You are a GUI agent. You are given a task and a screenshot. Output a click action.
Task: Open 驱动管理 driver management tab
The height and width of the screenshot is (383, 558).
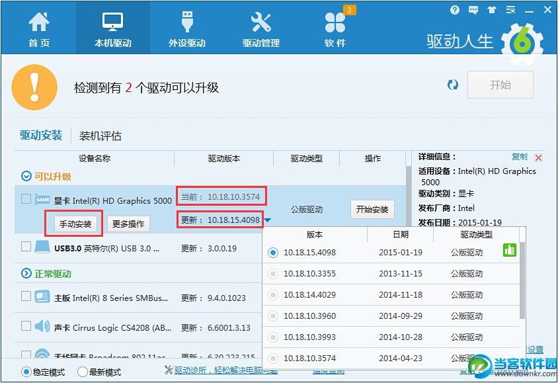point(261,29)
